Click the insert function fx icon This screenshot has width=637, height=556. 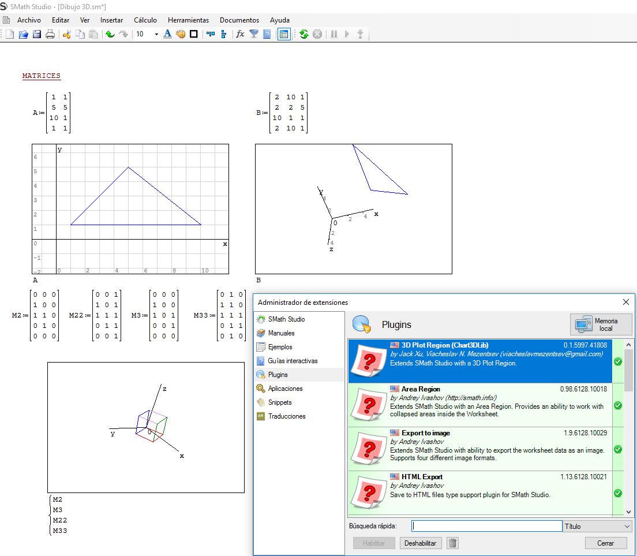point(240,34)
